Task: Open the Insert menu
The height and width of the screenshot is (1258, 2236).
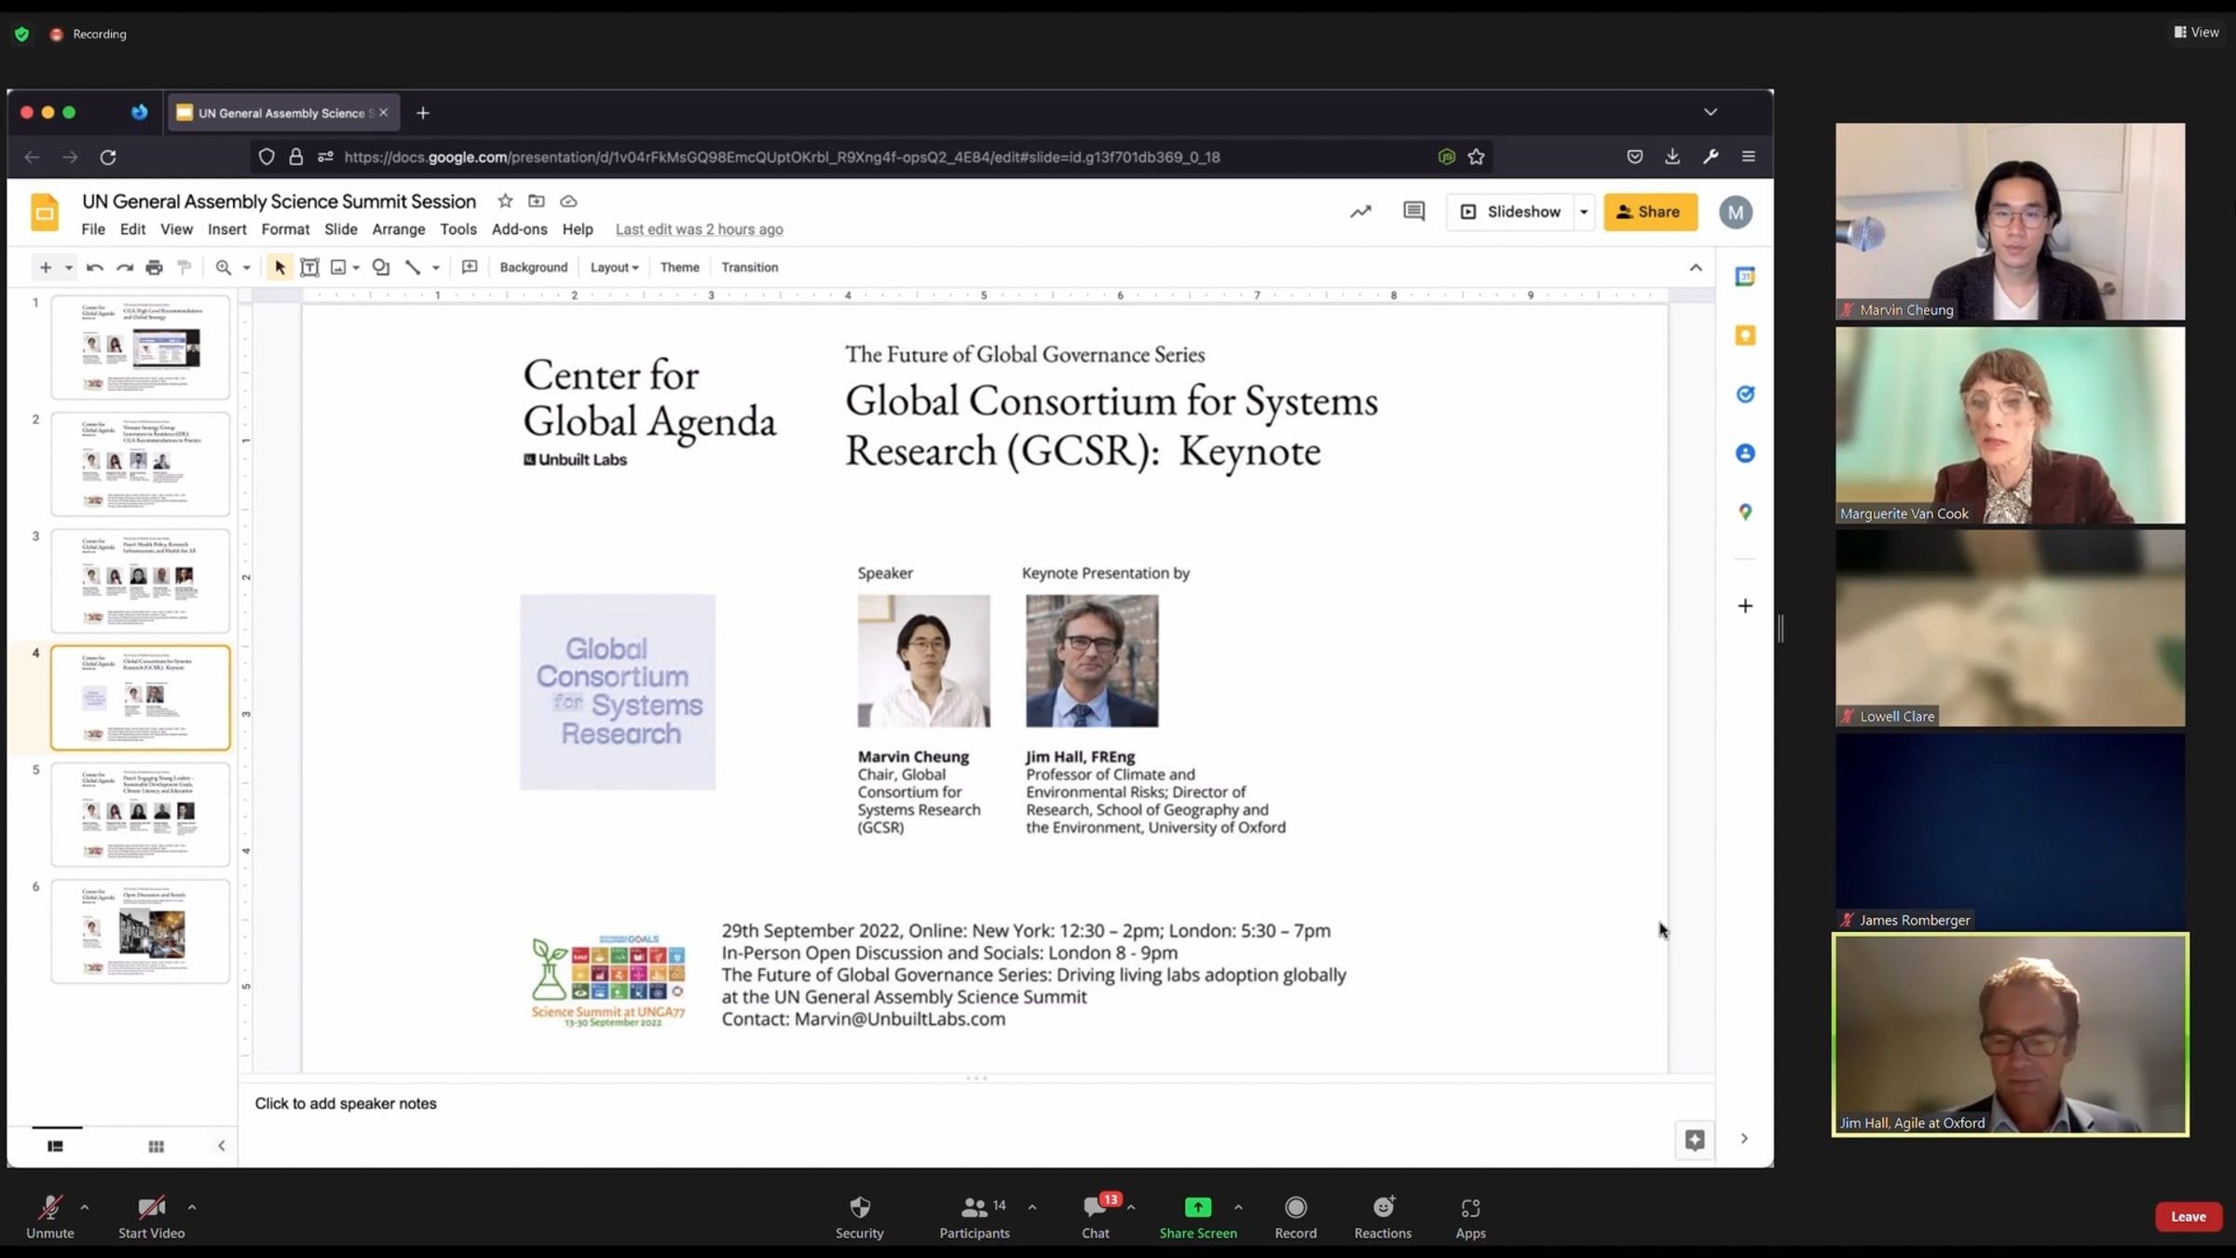Action: [x=227, y=229]
